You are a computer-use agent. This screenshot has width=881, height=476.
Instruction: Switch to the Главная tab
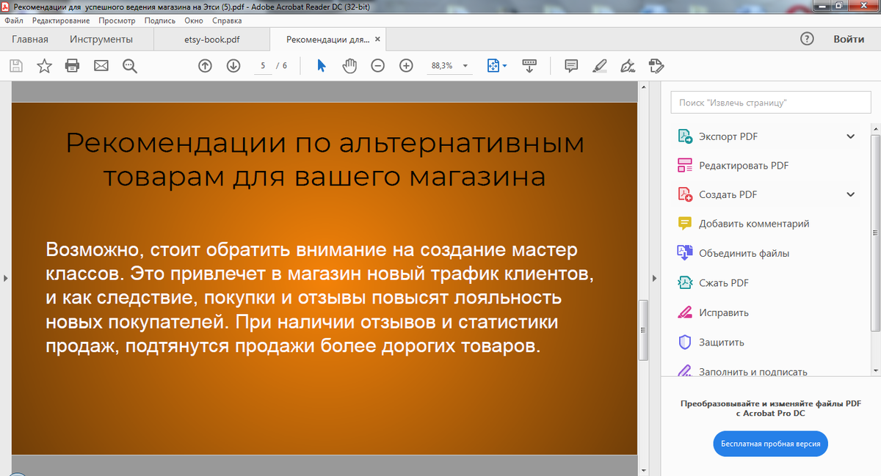coord(30,40)
